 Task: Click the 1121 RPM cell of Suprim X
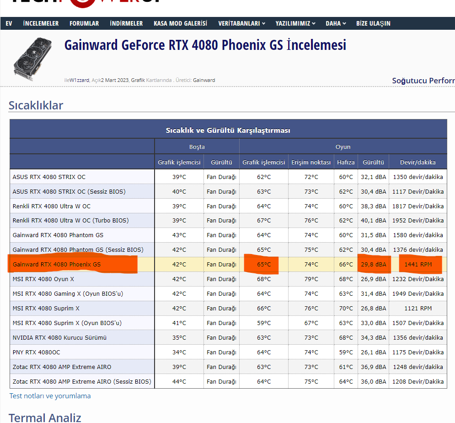[x=418, y=309]
